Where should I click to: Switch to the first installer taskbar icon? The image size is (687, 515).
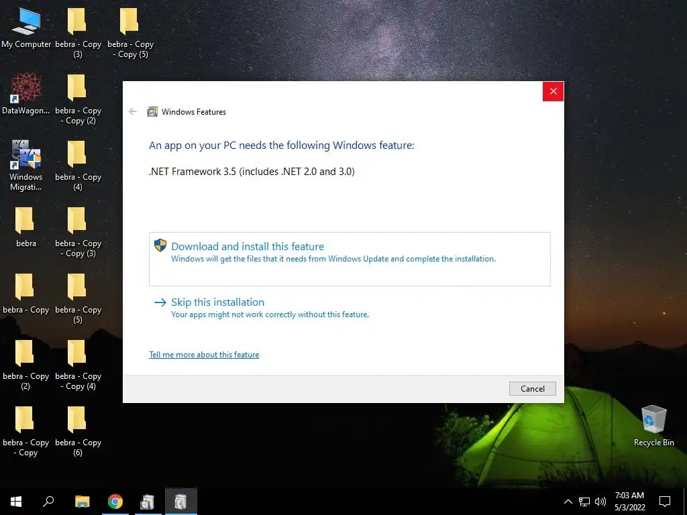[x=148, y=502]
